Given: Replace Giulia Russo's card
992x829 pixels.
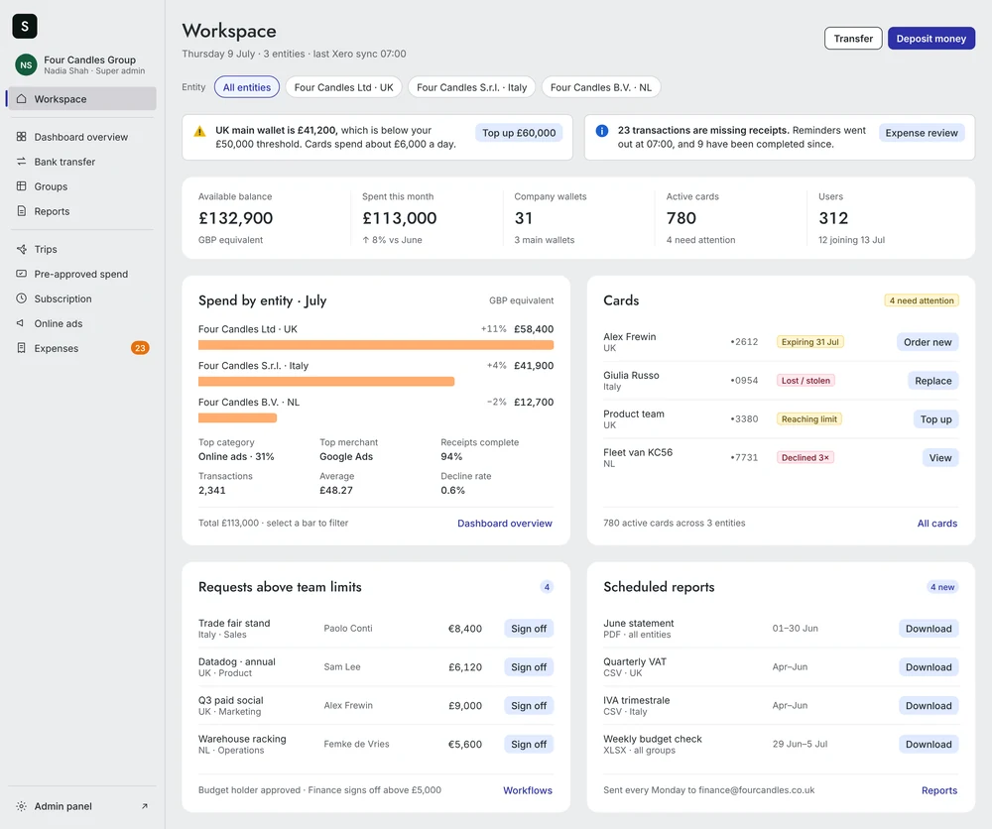Looking at the screenshot, I should coord(933,381).
